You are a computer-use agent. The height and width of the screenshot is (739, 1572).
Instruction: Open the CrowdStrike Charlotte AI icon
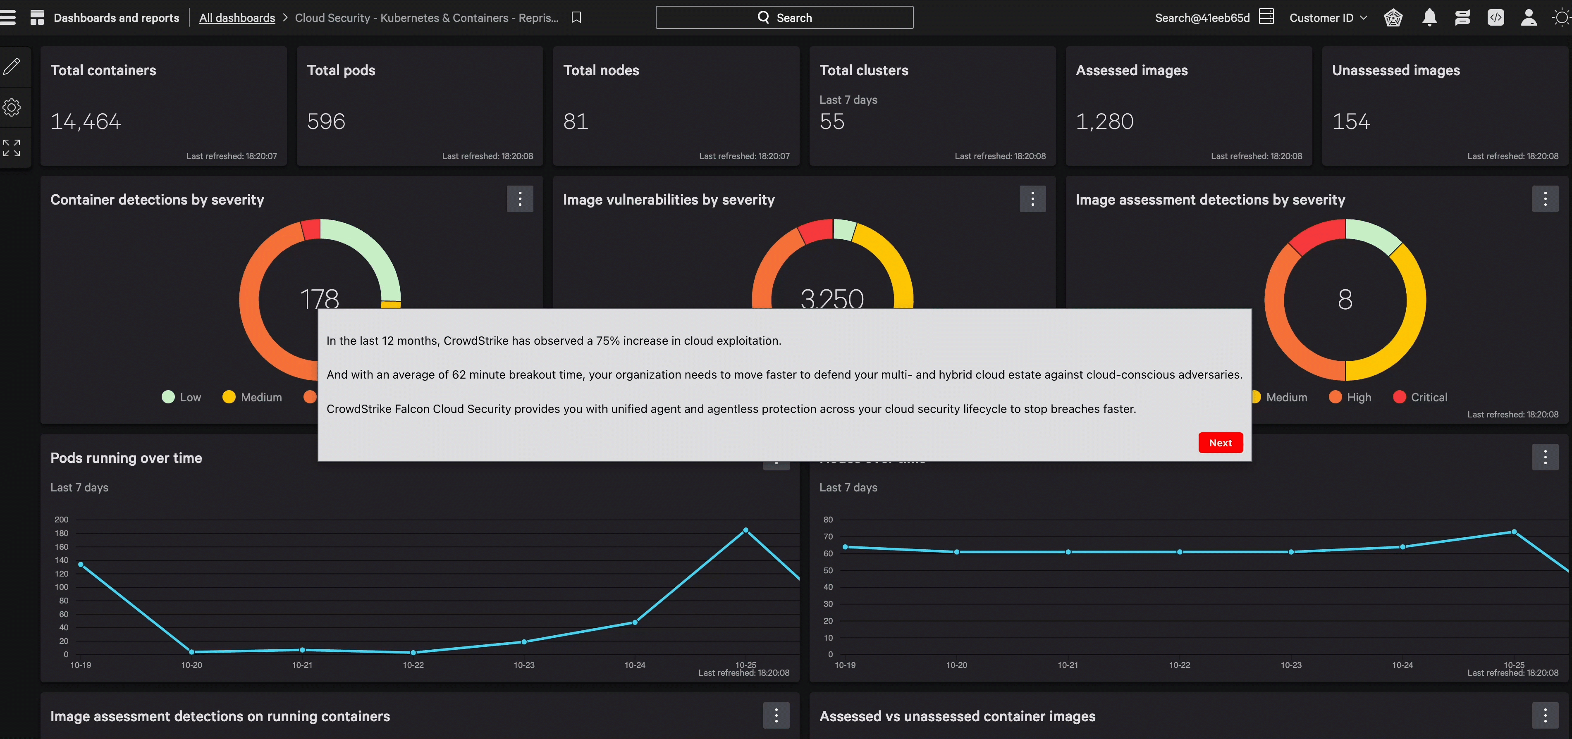(1393, 18)
